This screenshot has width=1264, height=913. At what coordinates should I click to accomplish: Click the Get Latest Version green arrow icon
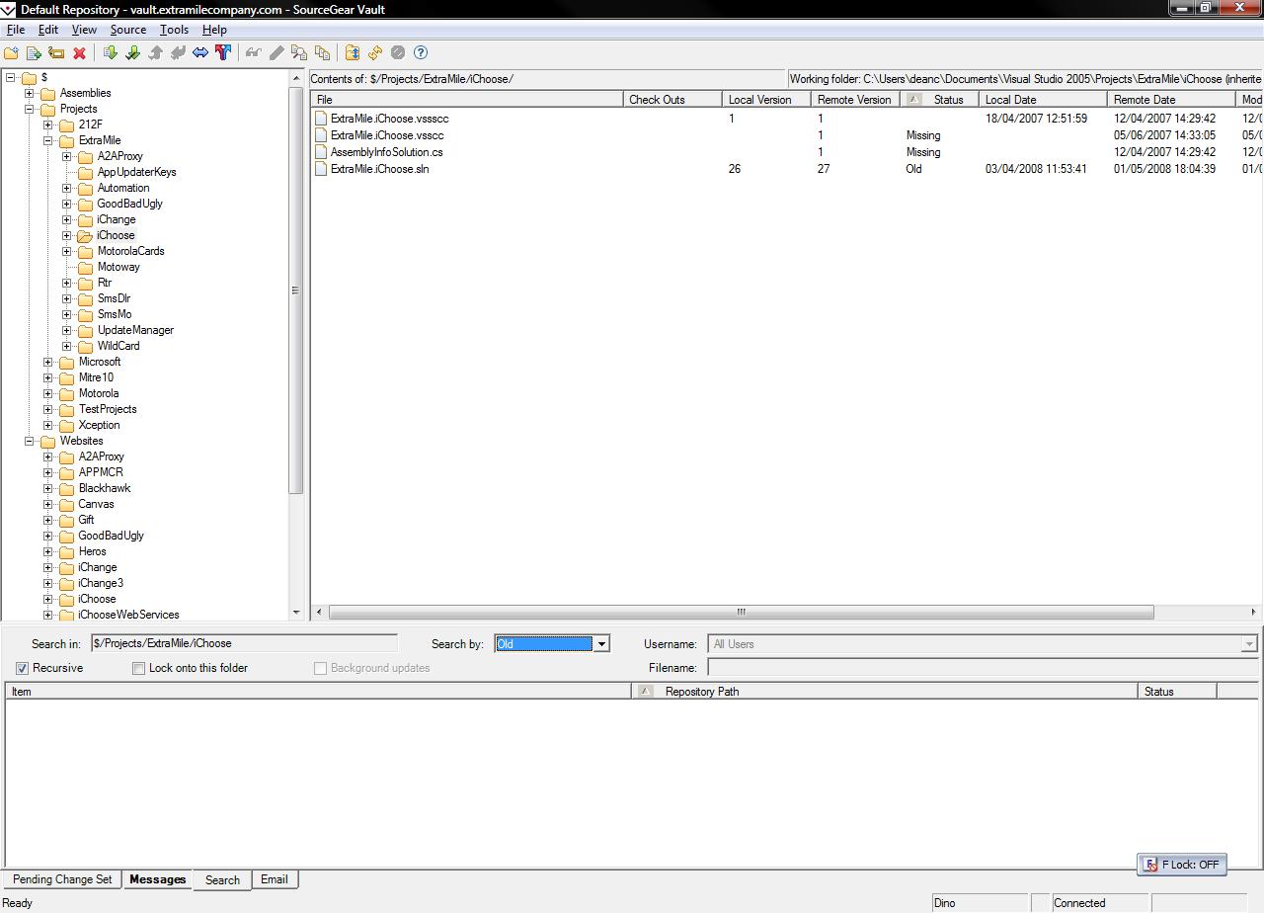click(x=111, y=52)
